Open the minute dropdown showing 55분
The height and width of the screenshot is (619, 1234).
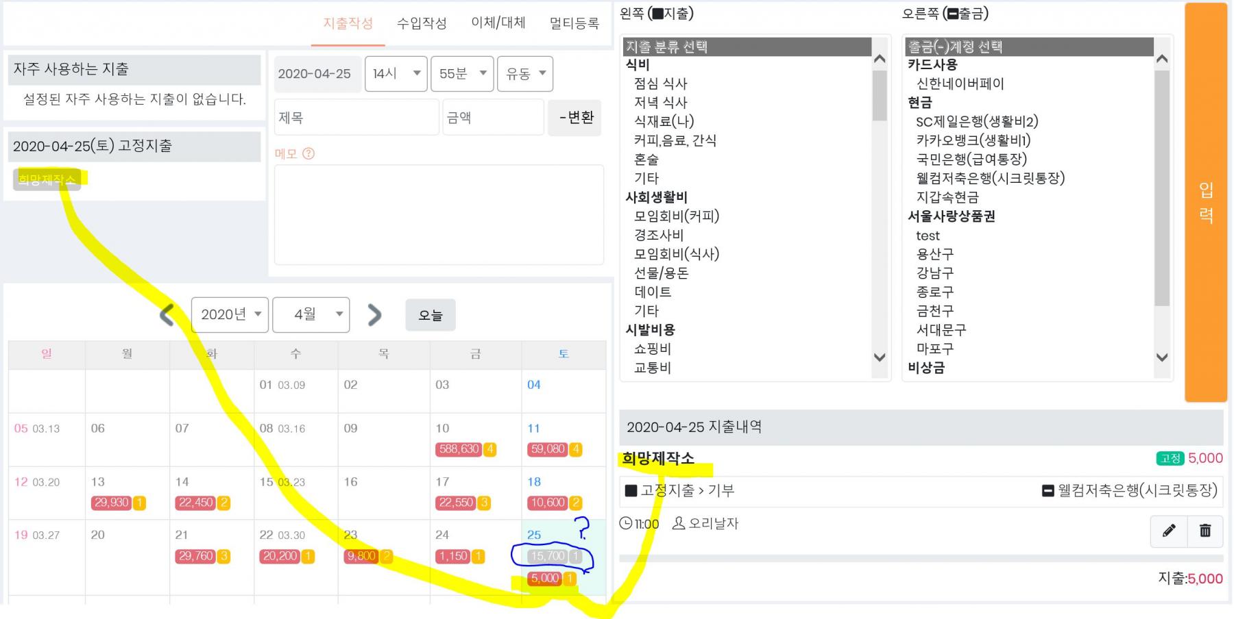pyautogui.click(x=462, y=74)
